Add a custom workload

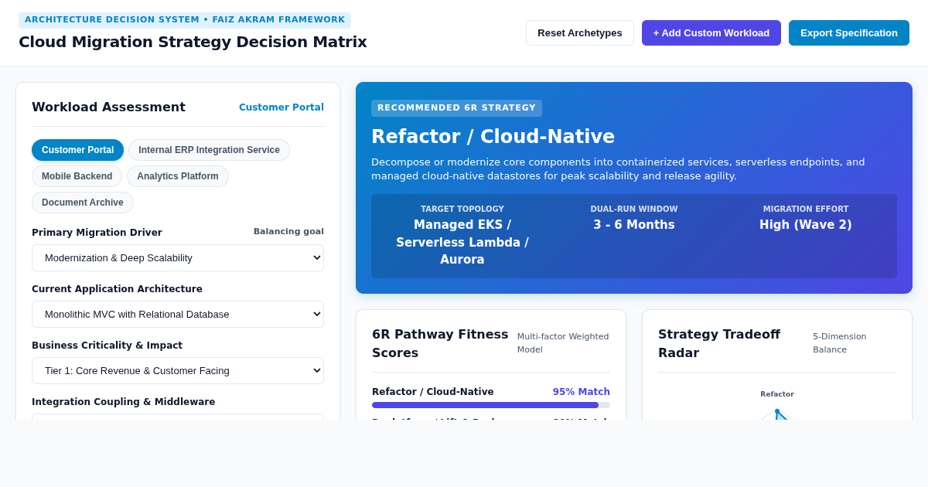coord(711,32)
